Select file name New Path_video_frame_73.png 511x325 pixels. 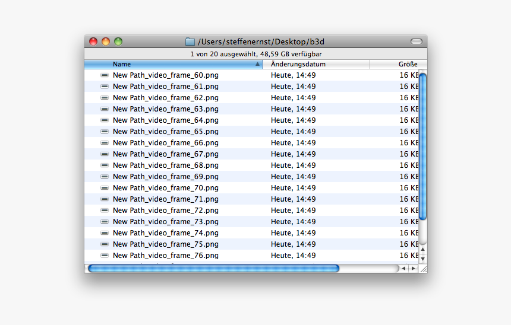166,222
